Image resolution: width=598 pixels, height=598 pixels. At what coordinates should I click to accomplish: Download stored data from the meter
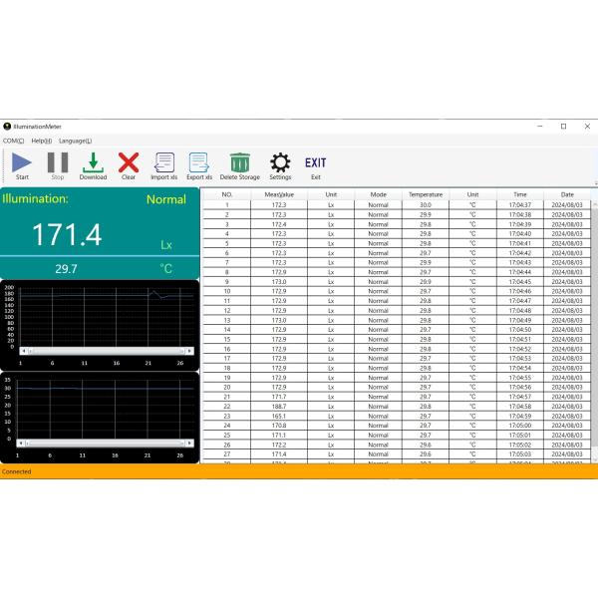(x=93, y=162)
